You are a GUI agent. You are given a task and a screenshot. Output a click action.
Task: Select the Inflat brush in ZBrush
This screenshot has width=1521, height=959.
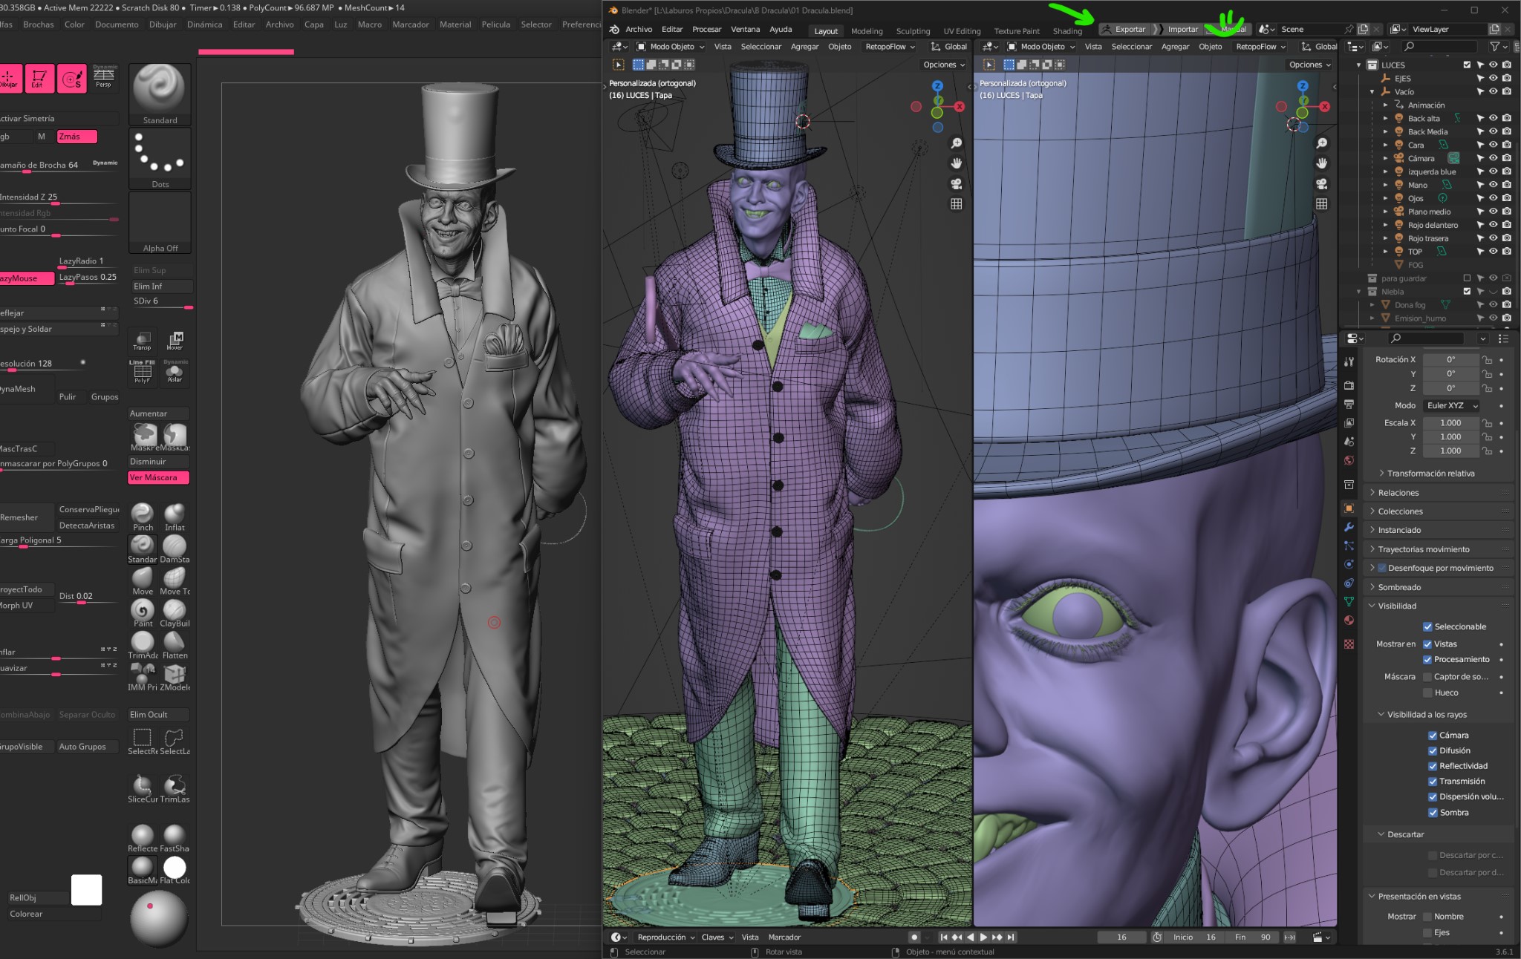[x=175, y=517]
